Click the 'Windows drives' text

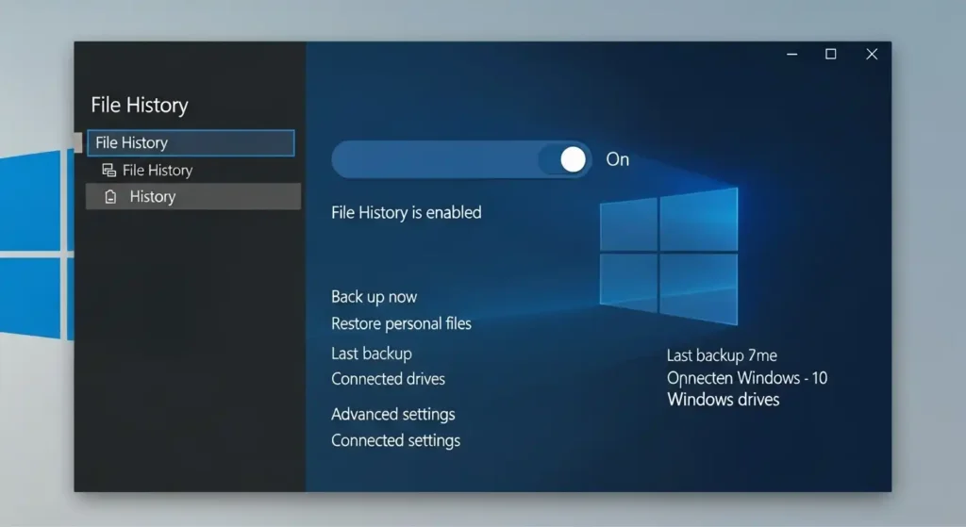[x=723, y=400]
